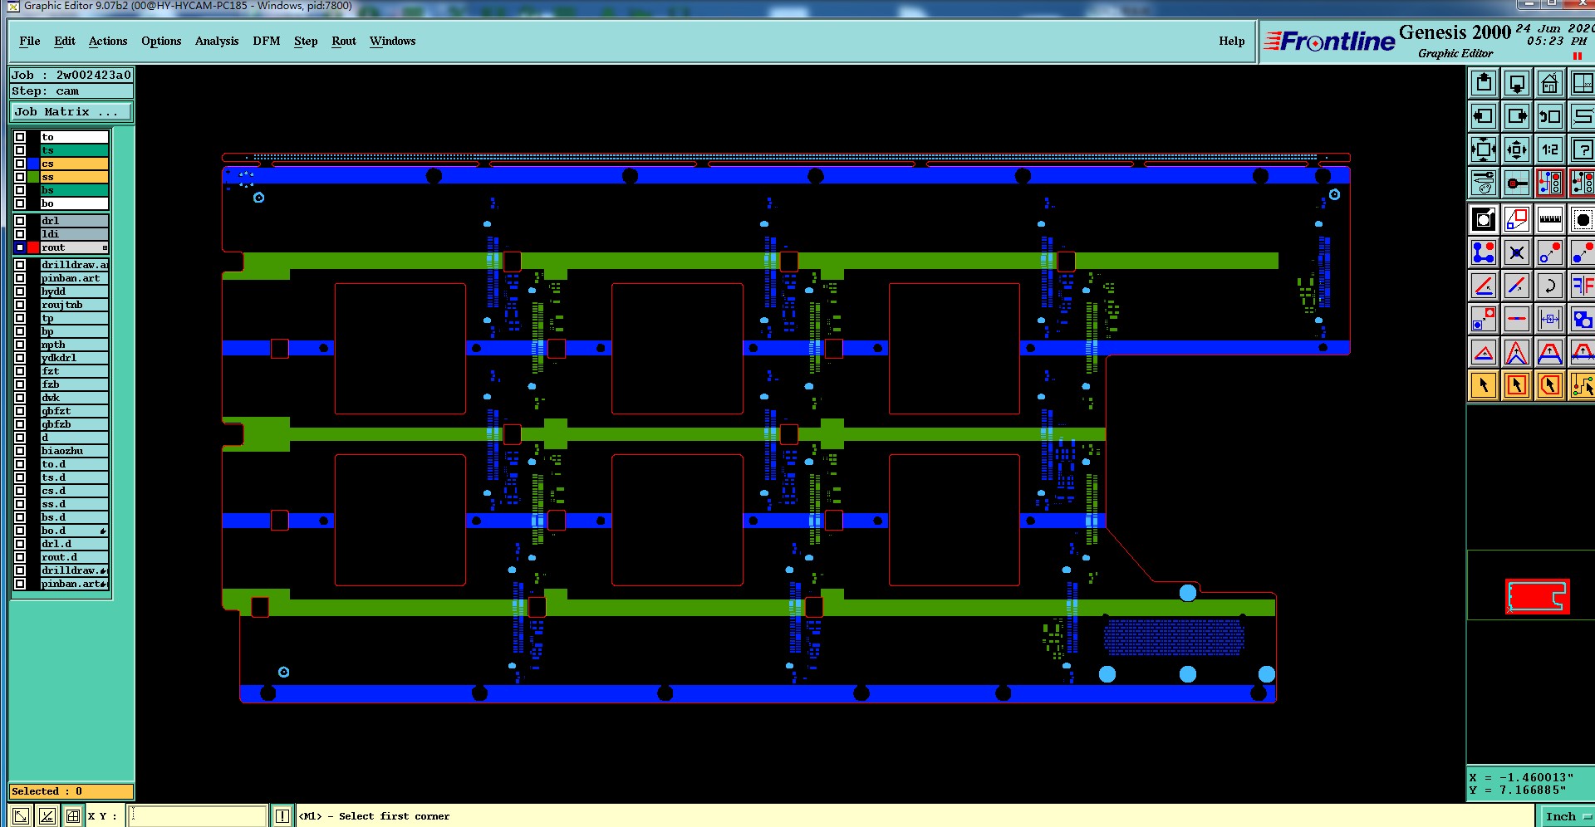Select the 'hydd' layer row
1595x827 pixels.
(74, 291)
